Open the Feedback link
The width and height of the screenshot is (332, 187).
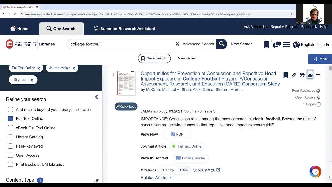click(309, 27)
